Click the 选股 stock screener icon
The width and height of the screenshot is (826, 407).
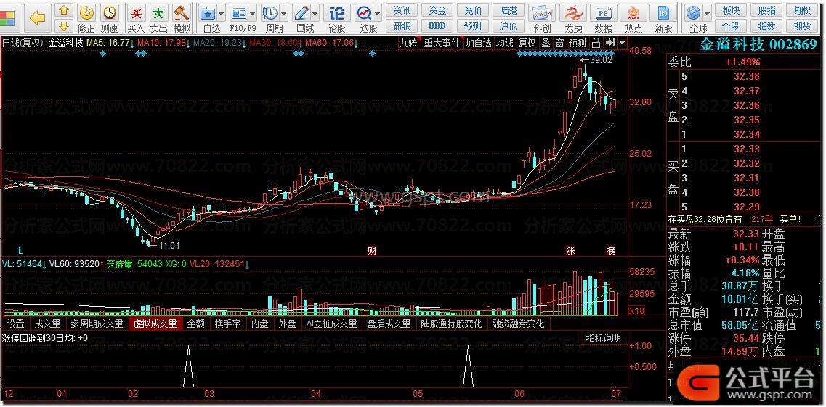pyautogui.click(x=364, y=12)
